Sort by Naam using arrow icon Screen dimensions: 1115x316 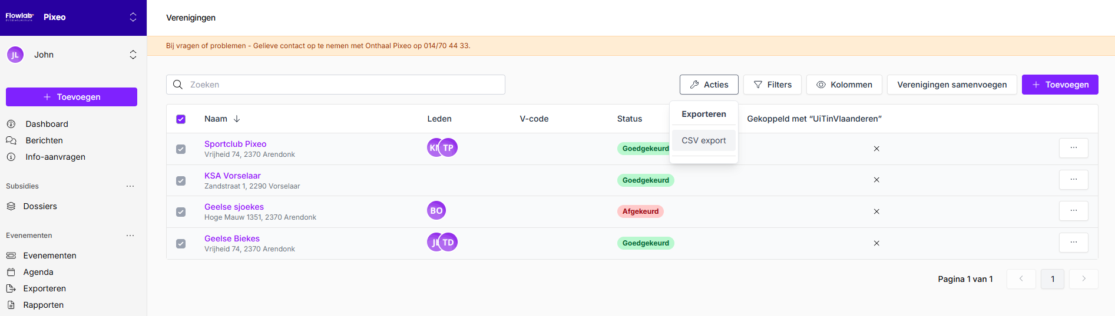[x=237, y=119]
